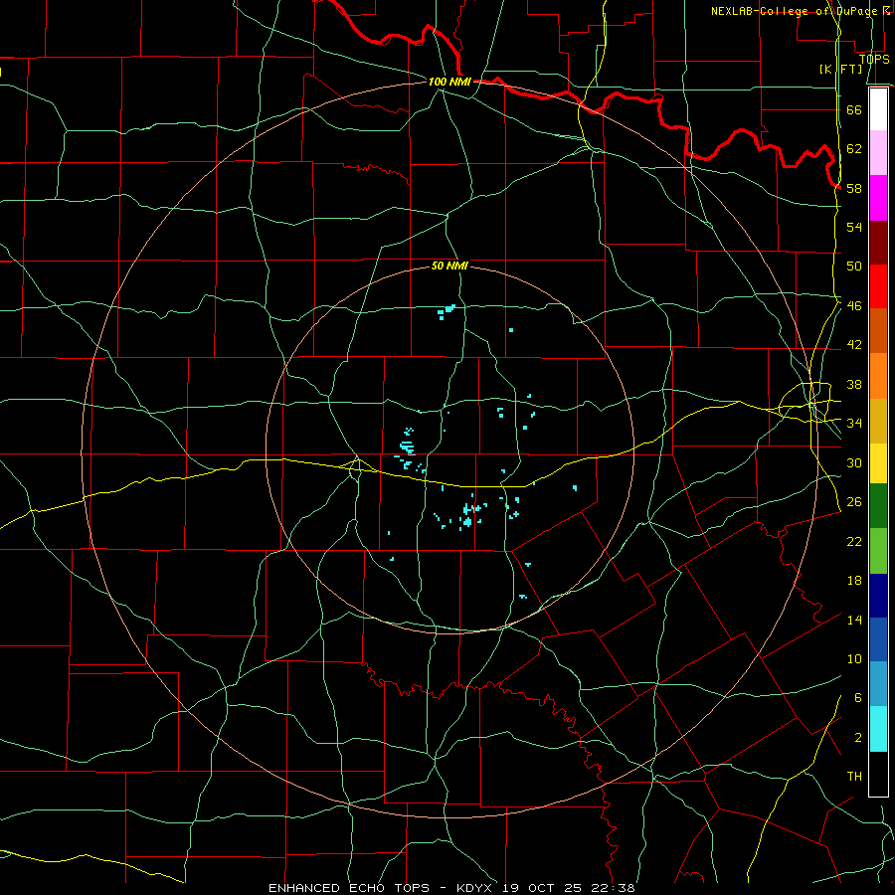
Task: Click the '26' legend value
Action: [854, 502]
